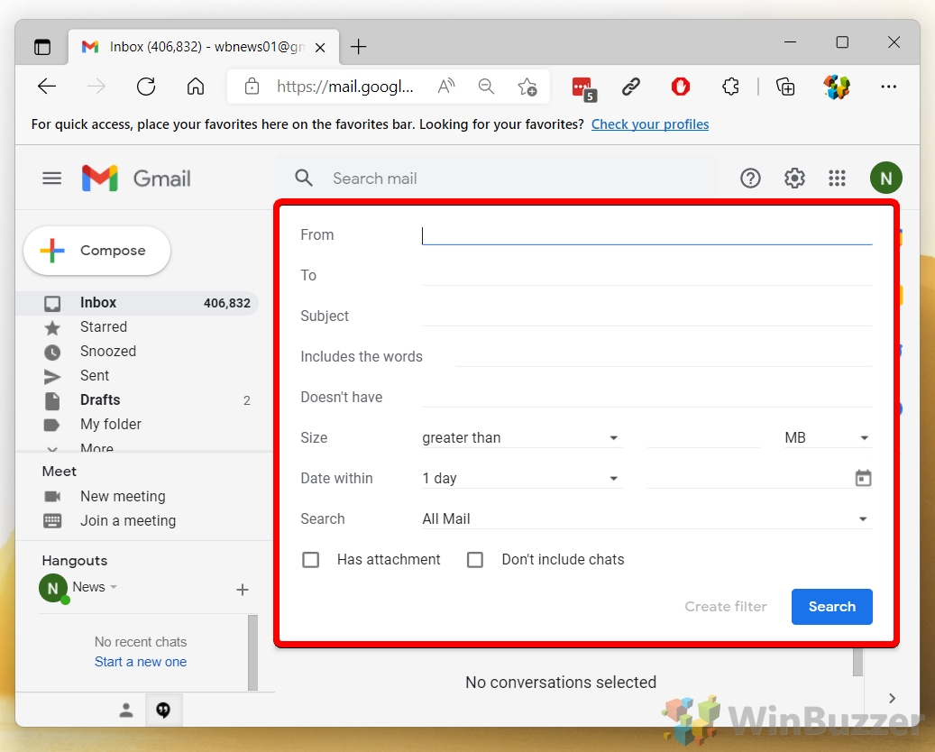This screenshot has width=935, height=752.
Task: Click the Subject input field
Action: [x=646, y=316]
